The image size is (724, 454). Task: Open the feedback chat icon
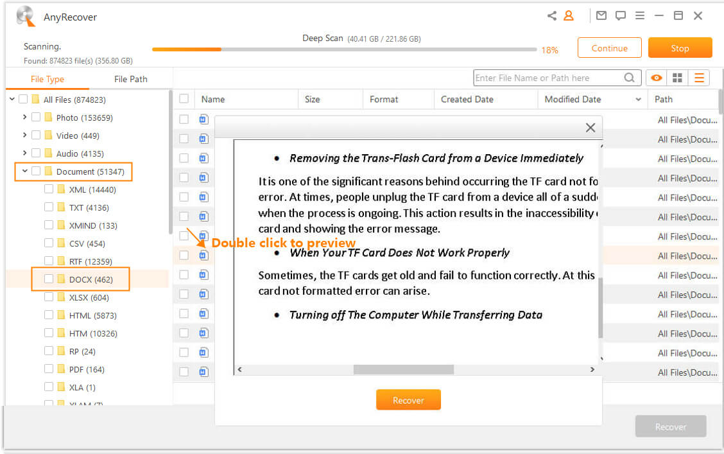[x=620, y=16]
